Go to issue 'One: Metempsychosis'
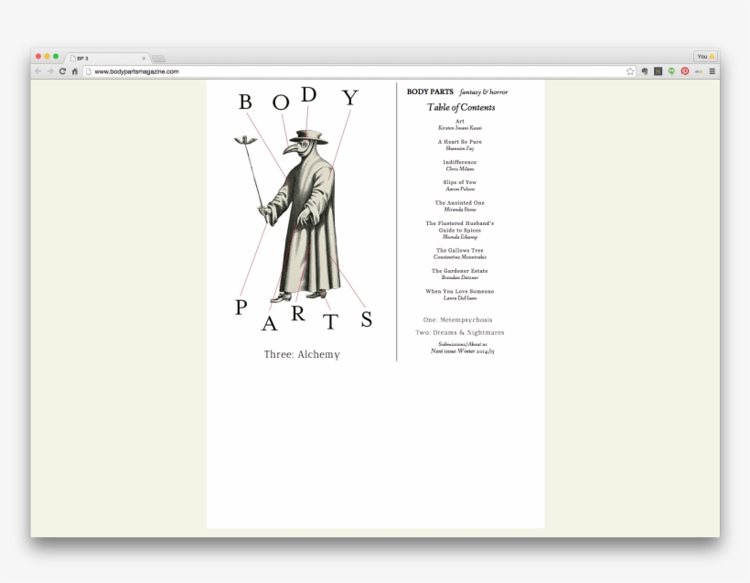 [x=457, y=320]
